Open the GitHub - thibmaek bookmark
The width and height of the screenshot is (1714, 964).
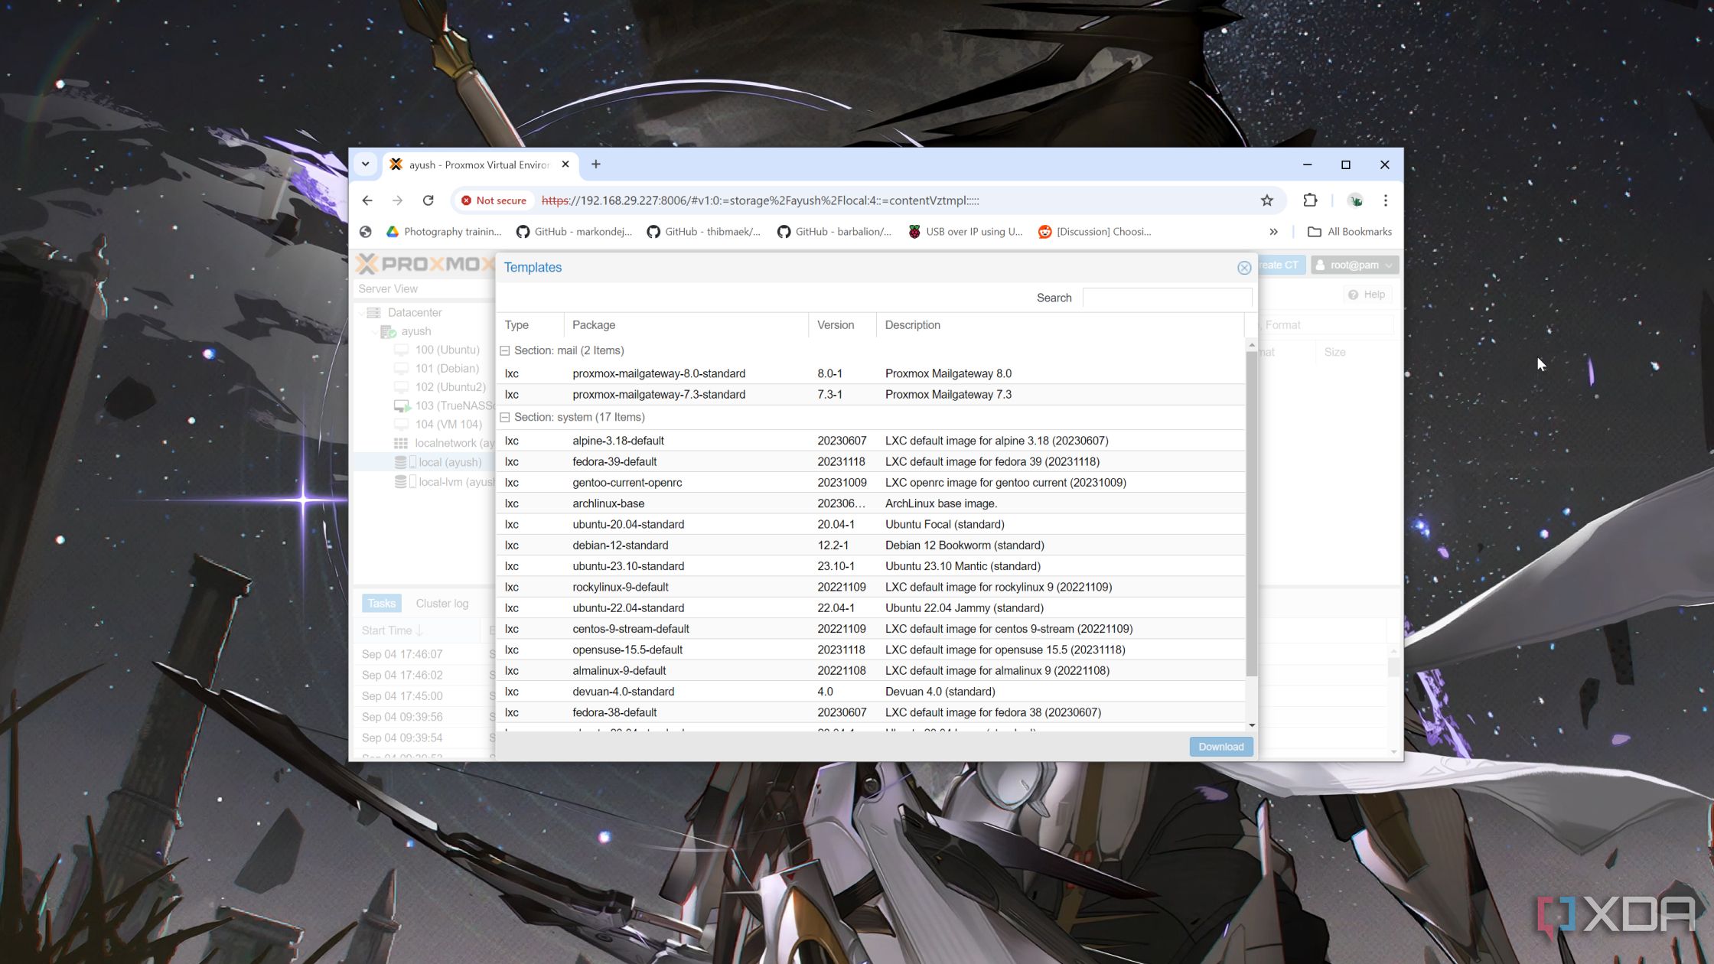click(x=704, y=232)
